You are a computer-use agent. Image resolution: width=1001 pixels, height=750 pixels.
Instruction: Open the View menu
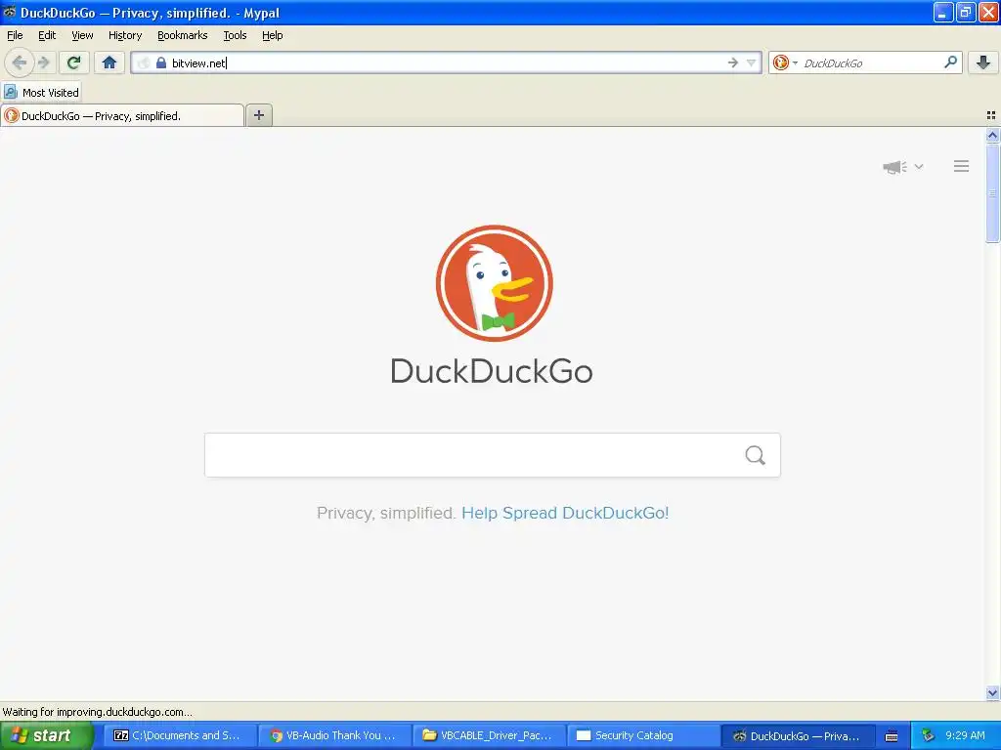82,35
